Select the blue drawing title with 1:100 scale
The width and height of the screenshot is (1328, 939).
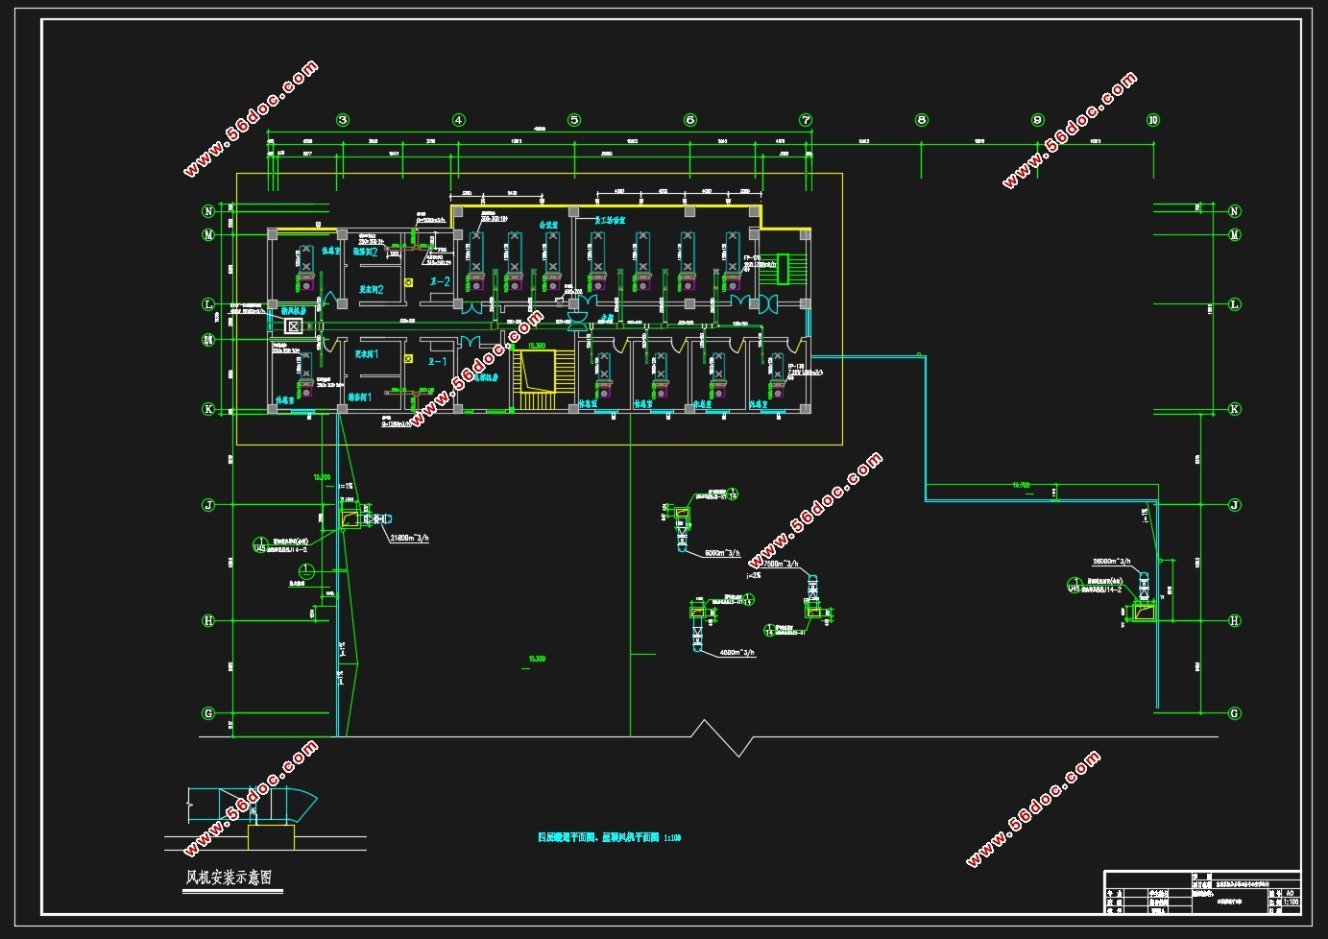pos(610,838)
